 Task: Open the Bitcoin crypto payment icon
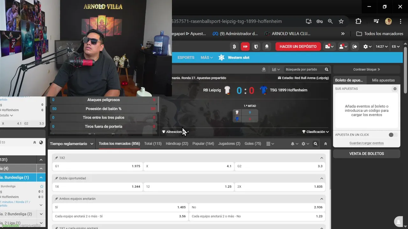pos(234,46)
